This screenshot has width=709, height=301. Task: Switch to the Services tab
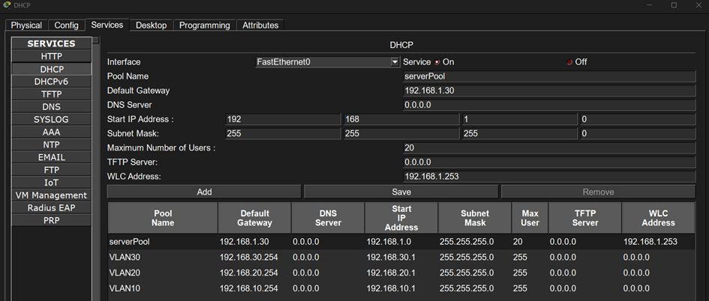107,25
